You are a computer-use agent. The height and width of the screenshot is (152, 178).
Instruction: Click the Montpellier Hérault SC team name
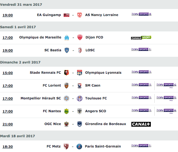(41, 98)
